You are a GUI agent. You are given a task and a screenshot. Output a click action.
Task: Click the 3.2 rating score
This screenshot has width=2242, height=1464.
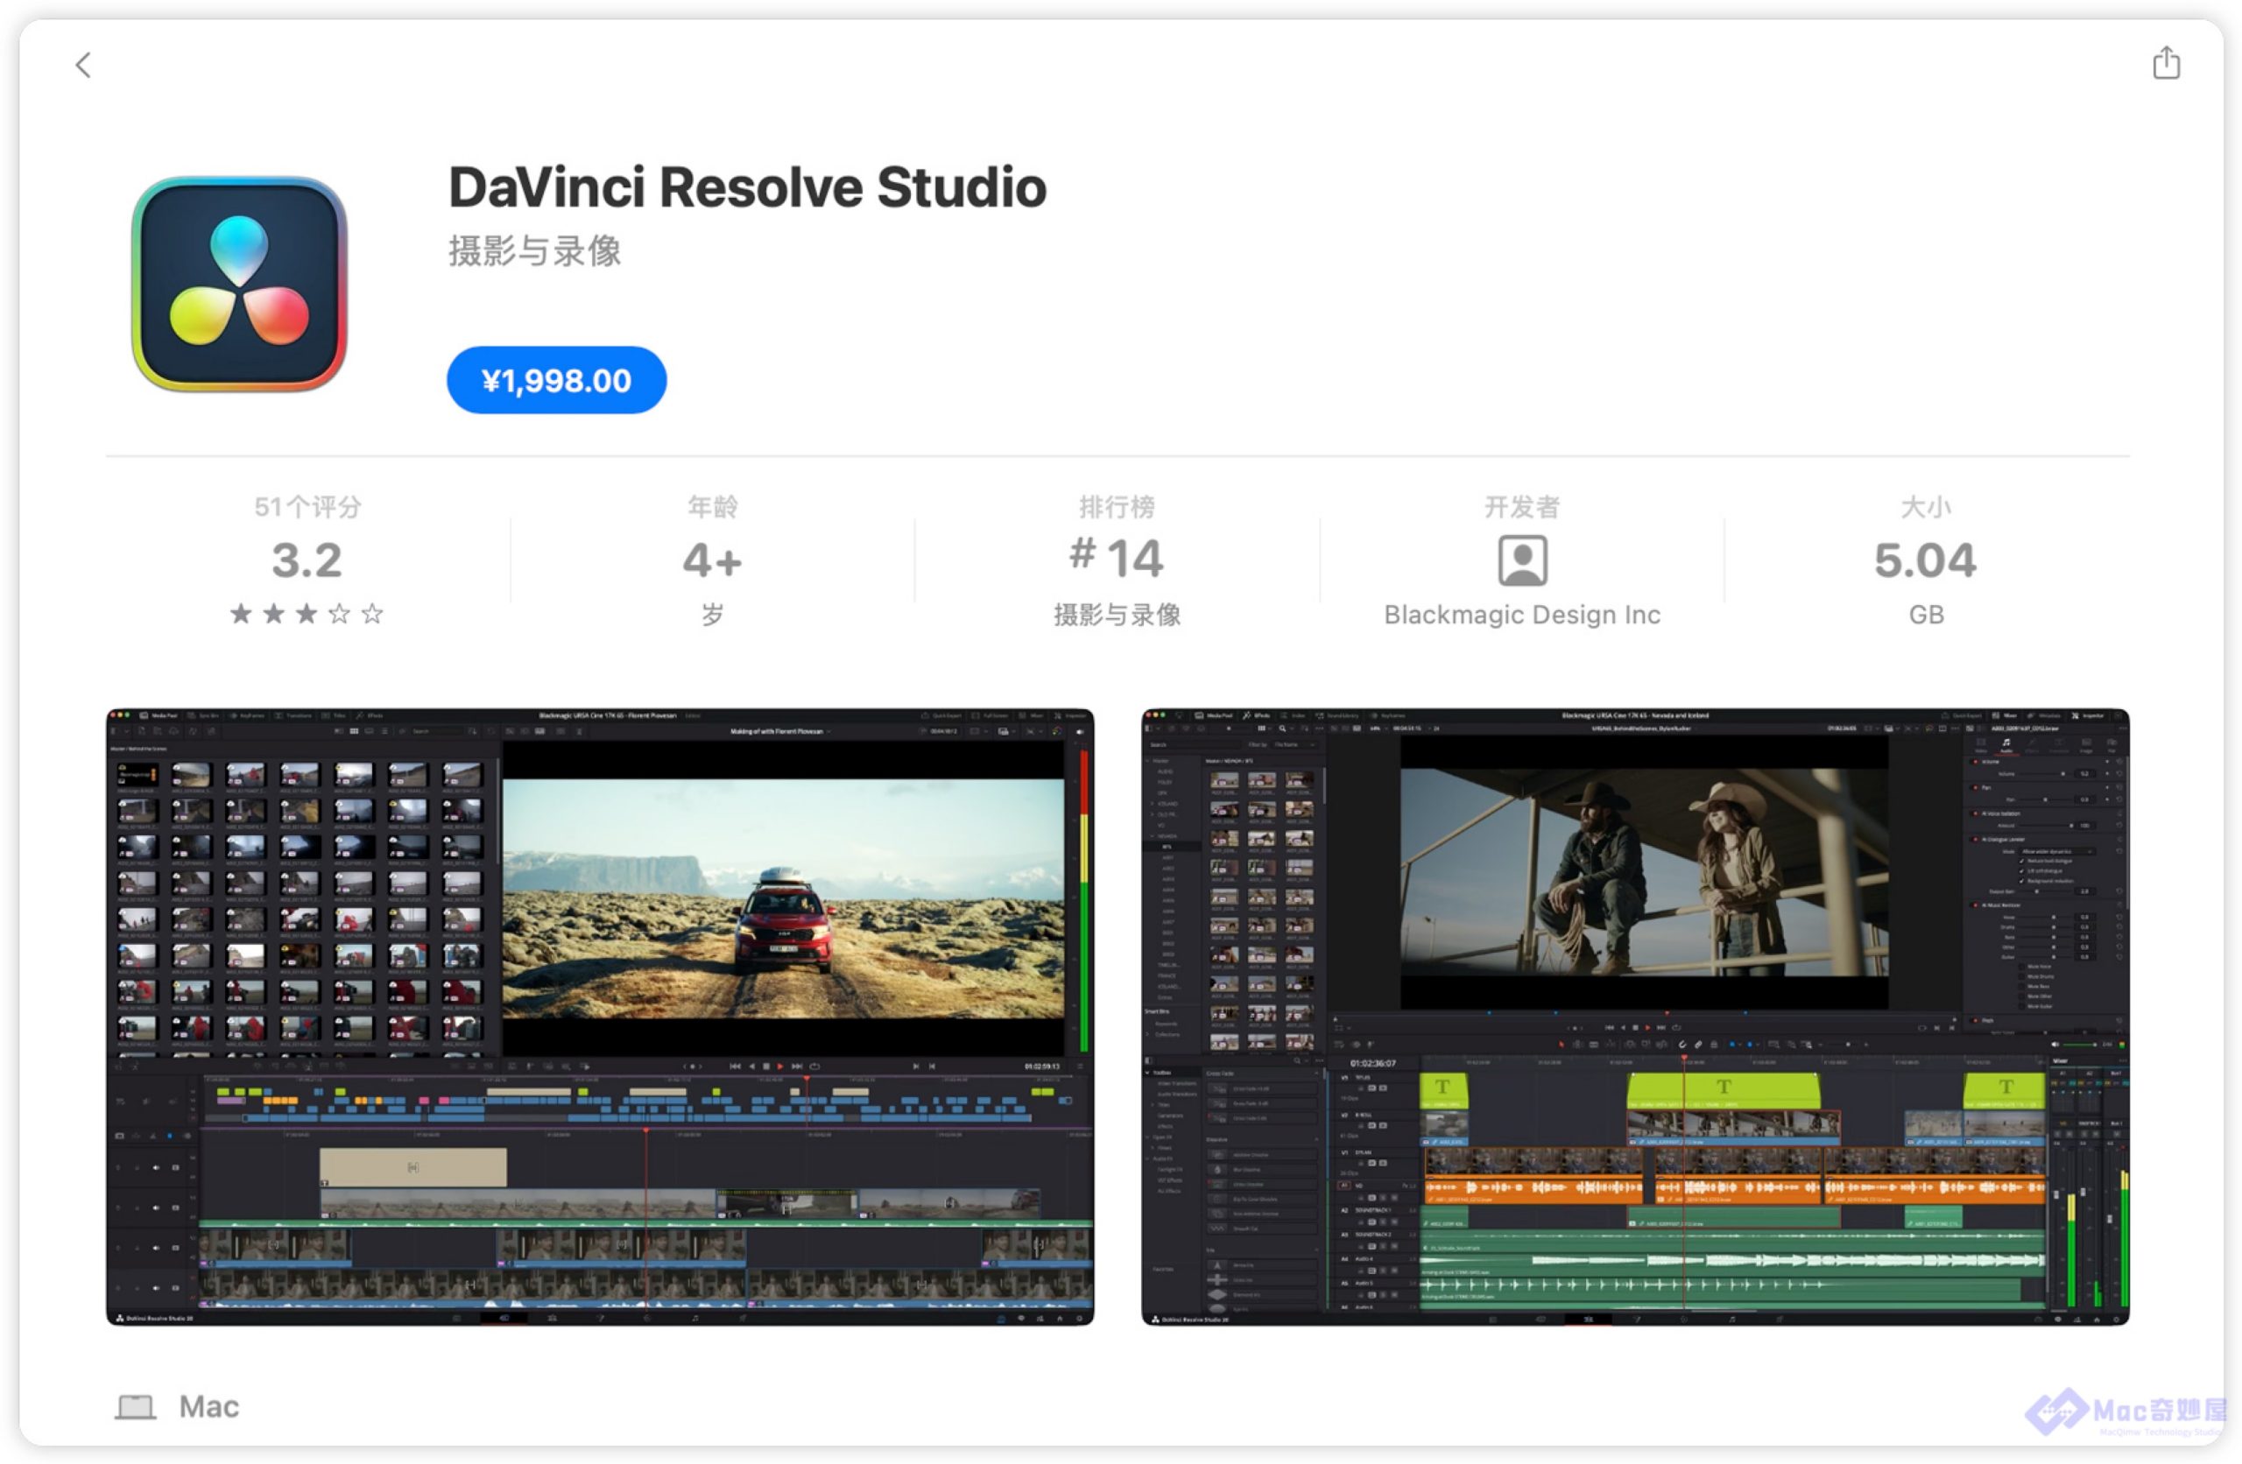(x=307, y=560)
